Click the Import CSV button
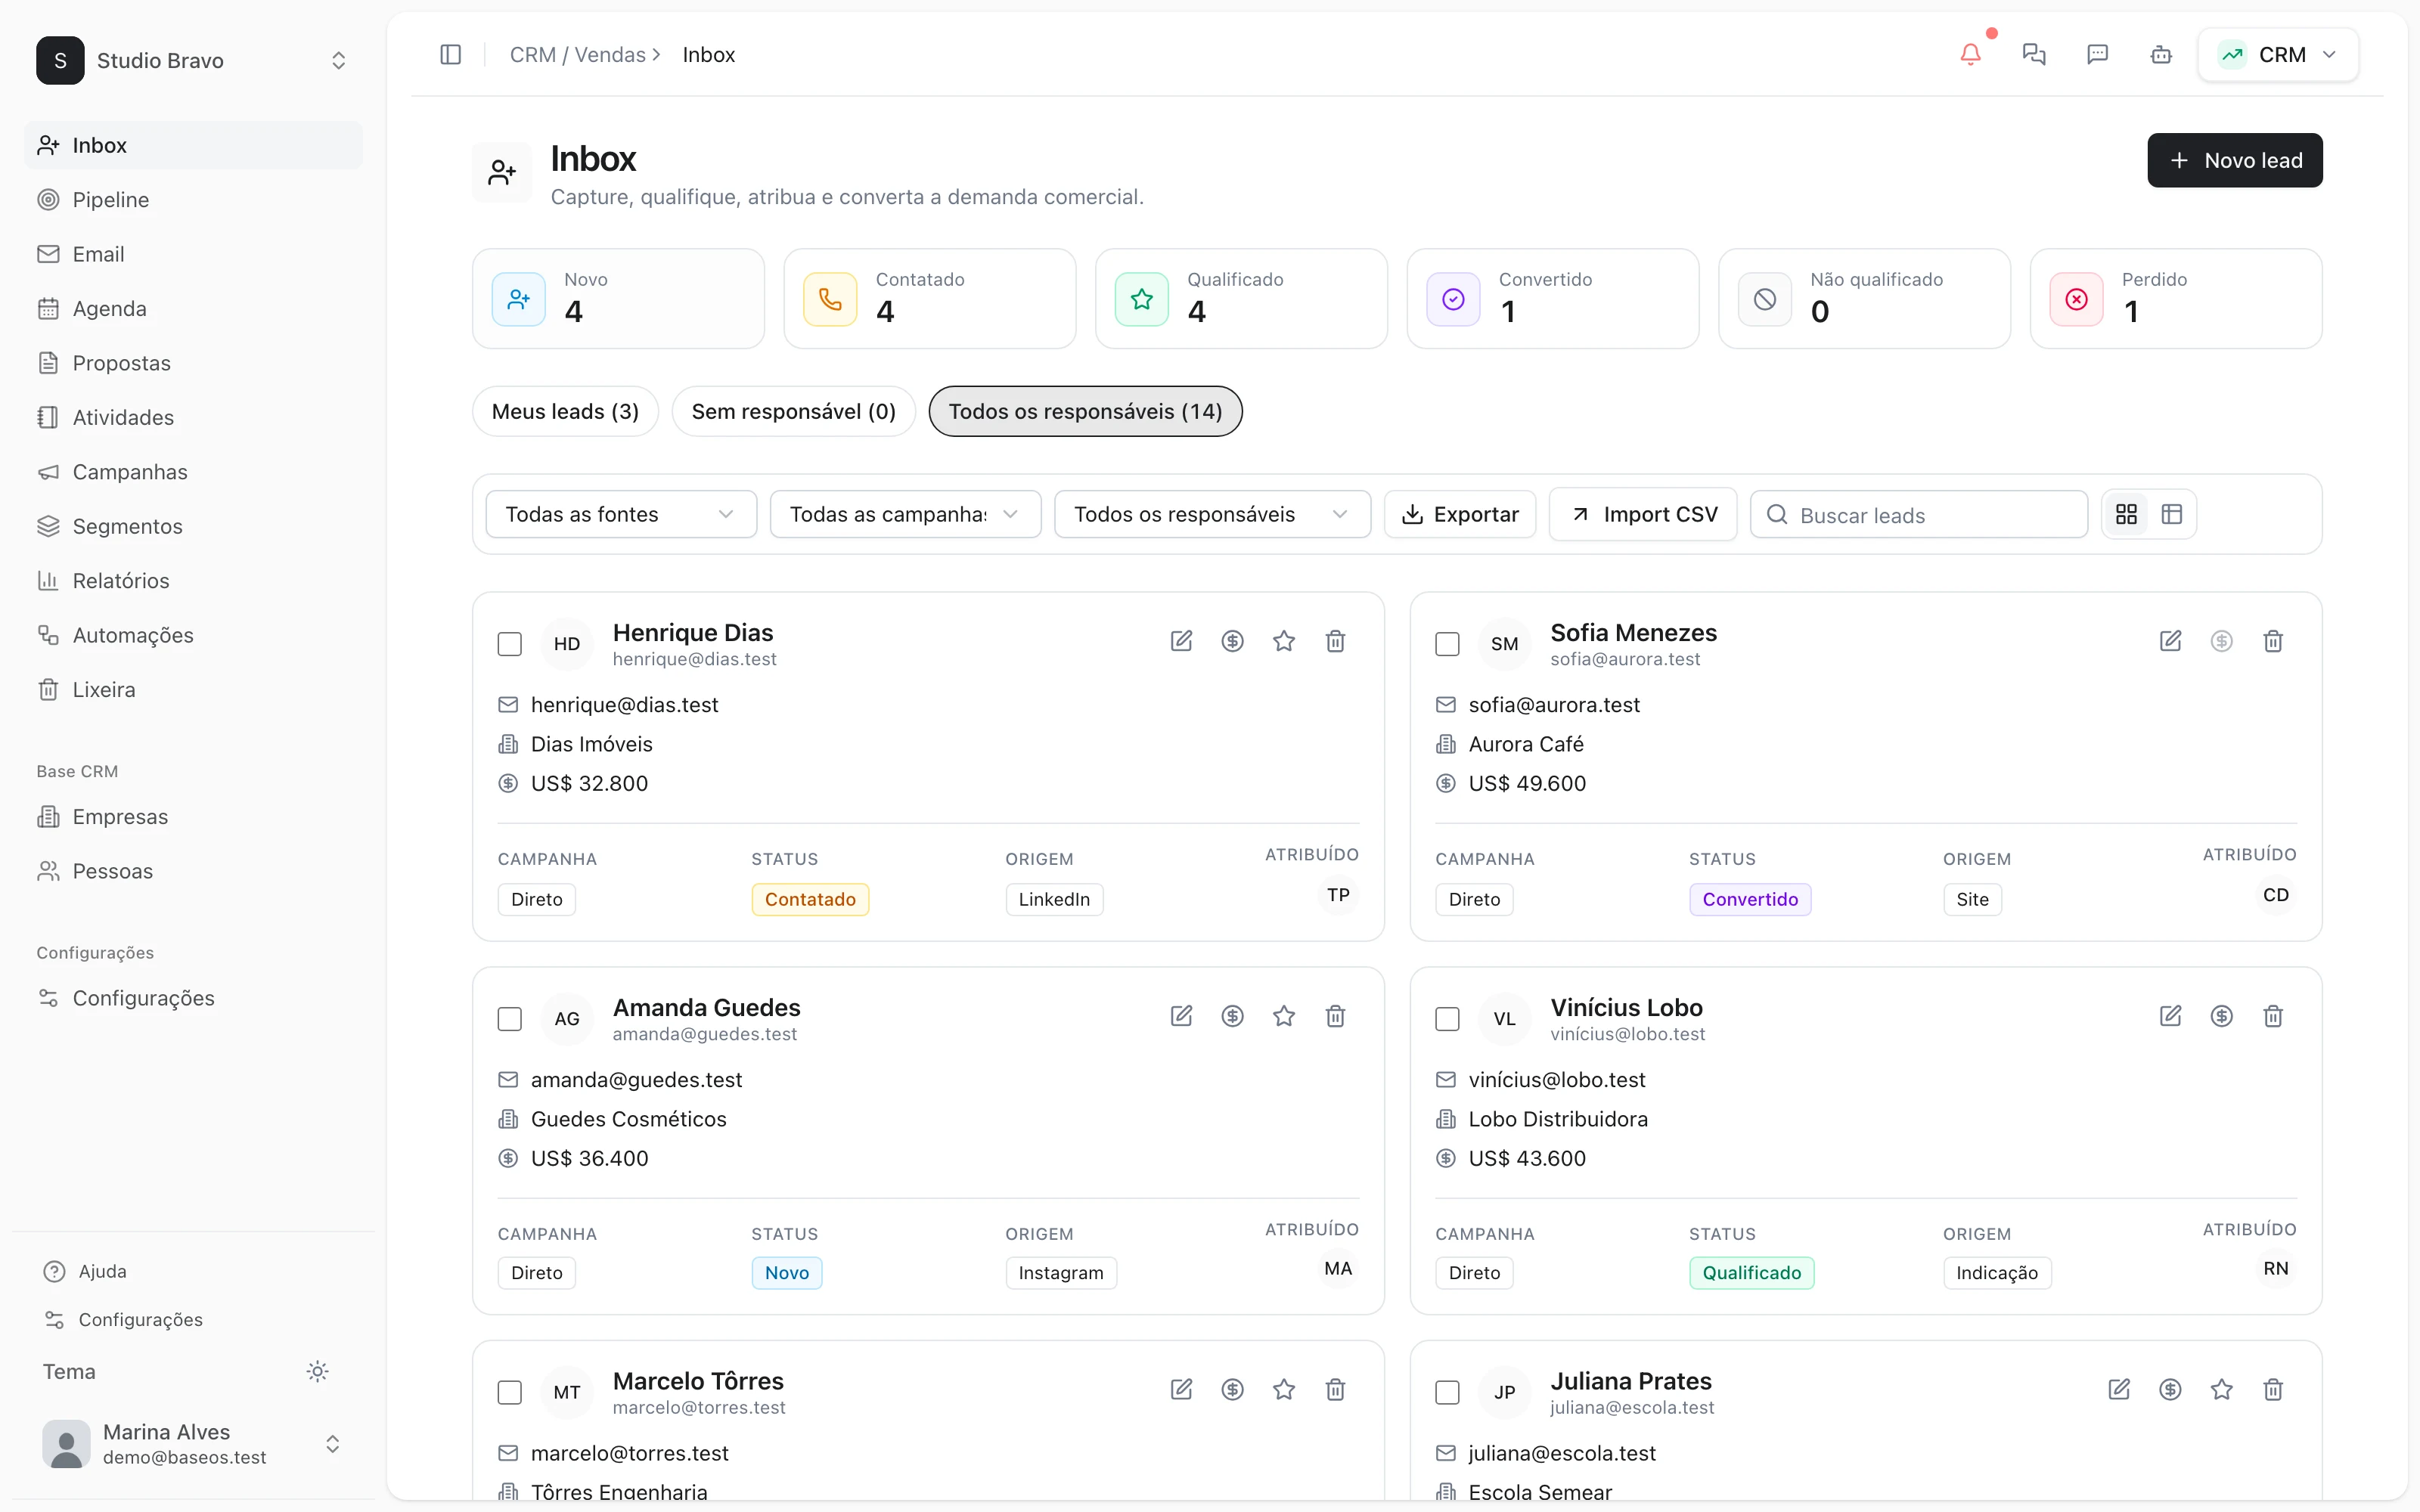Screen dimensions: 2420x1512 [x=1643, y=514]
